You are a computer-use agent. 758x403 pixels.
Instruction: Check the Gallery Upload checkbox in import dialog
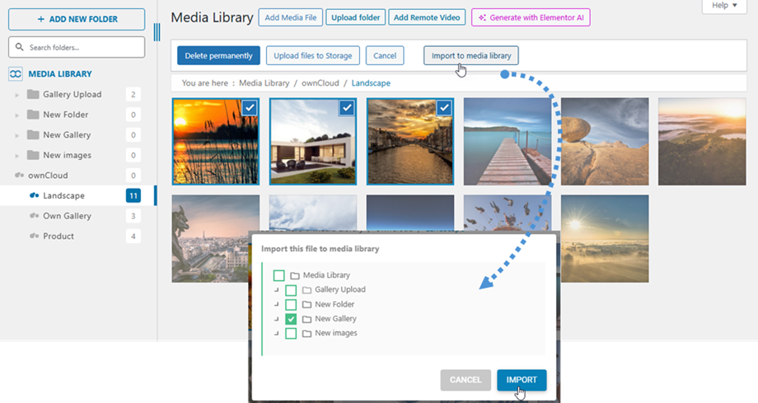[291, 290]
